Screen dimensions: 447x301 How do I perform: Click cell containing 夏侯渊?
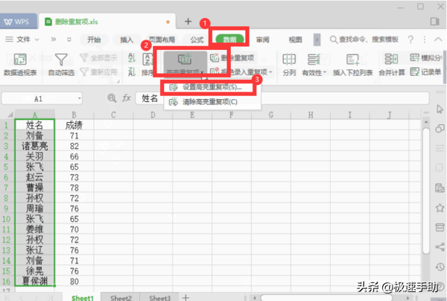pyautogui.click(x=34, y=282)
